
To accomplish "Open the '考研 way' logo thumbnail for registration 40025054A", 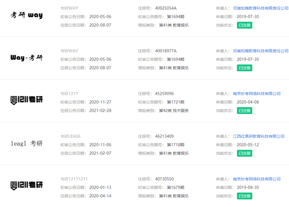I will click(x=27, y=15).
